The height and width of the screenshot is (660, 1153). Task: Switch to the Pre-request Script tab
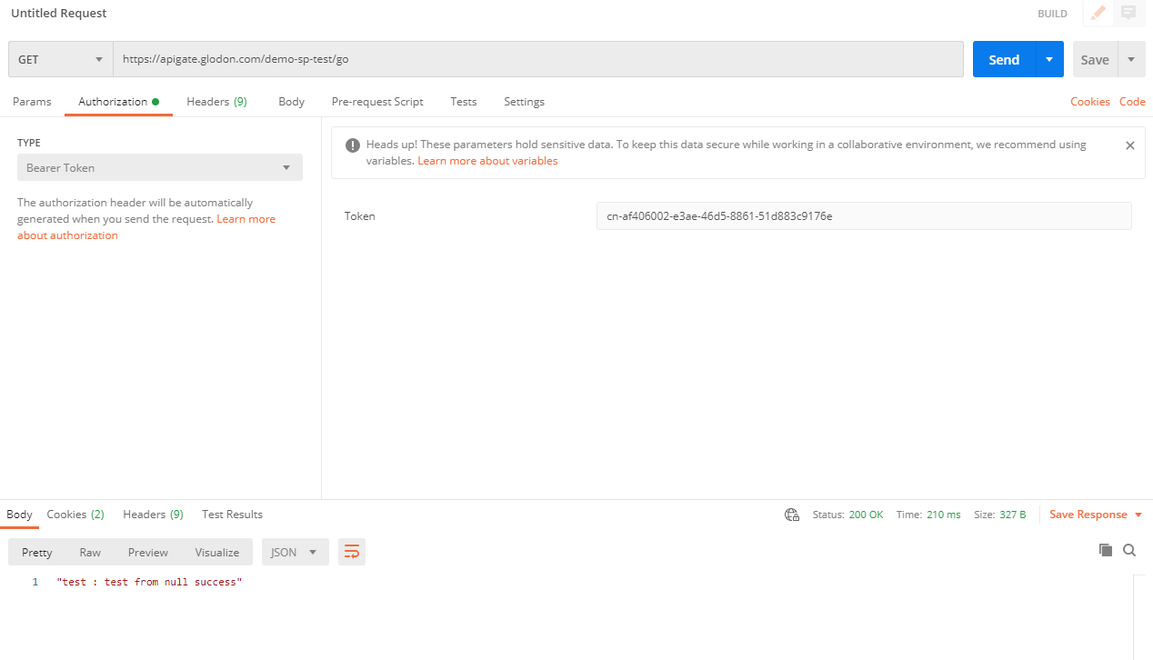pyautogui.click(x=377, y=102)
